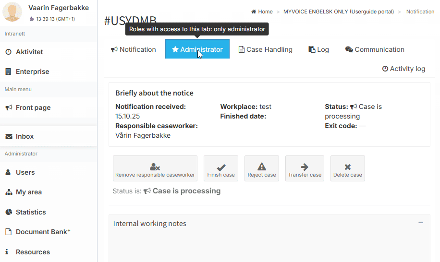Open the Transfer case arrow button

pos(305,168)
